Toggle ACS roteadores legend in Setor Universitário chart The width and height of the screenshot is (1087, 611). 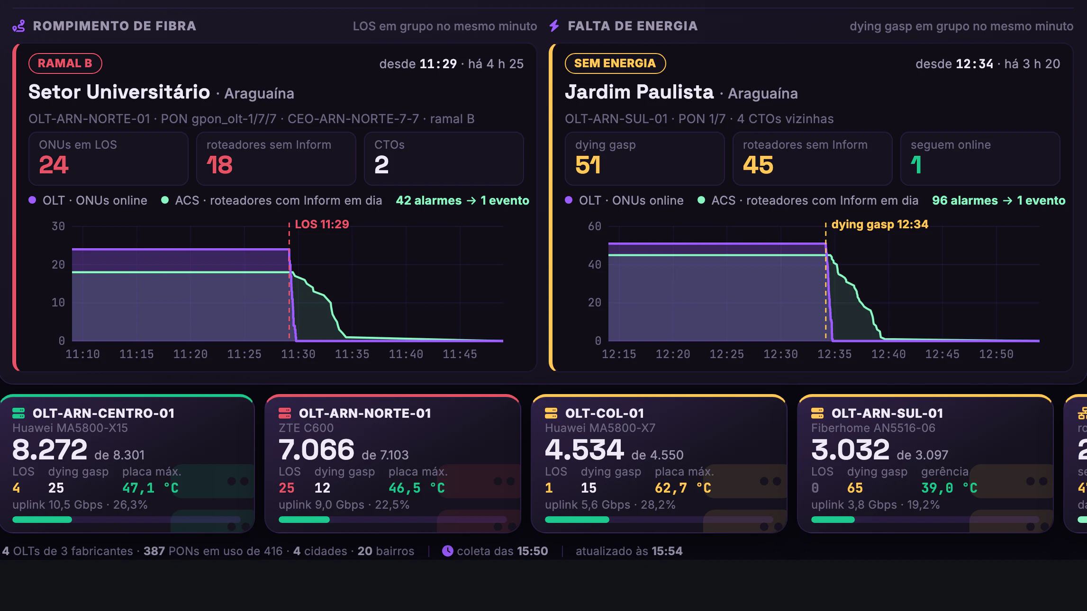(272, 200)
